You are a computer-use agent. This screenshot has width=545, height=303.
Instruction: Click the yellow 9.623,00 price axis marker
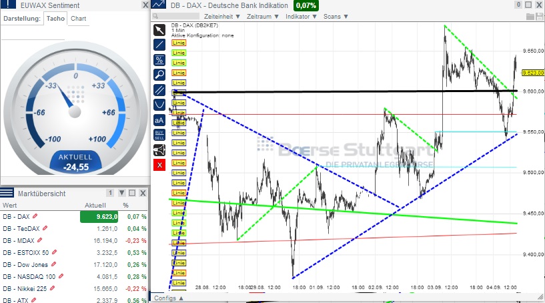click(x=533, y=73)
